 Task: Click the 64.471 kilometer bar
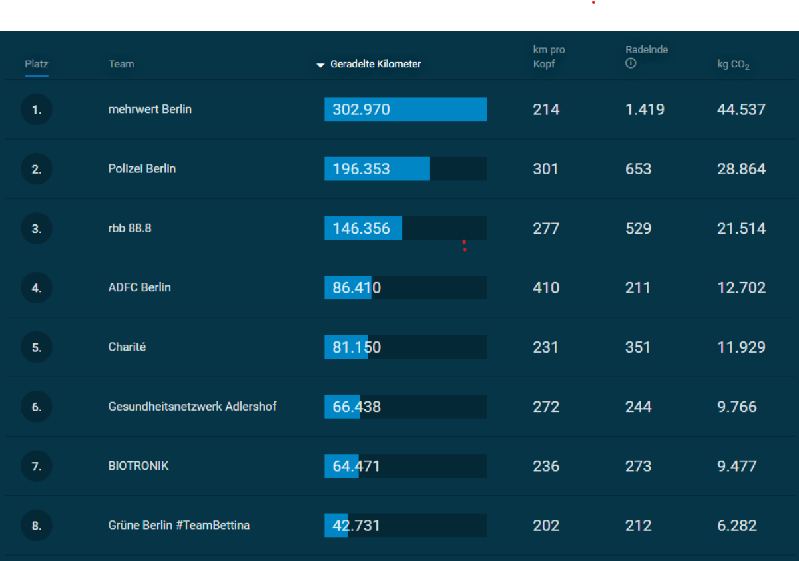[x=405, y=467]
